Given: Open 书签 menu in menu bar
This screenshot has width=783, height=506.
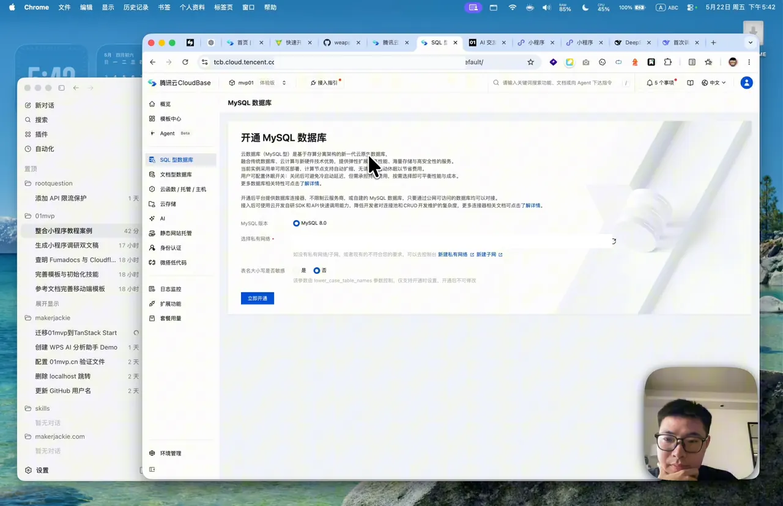Looking at the screenshot, I should coord(165,7).
